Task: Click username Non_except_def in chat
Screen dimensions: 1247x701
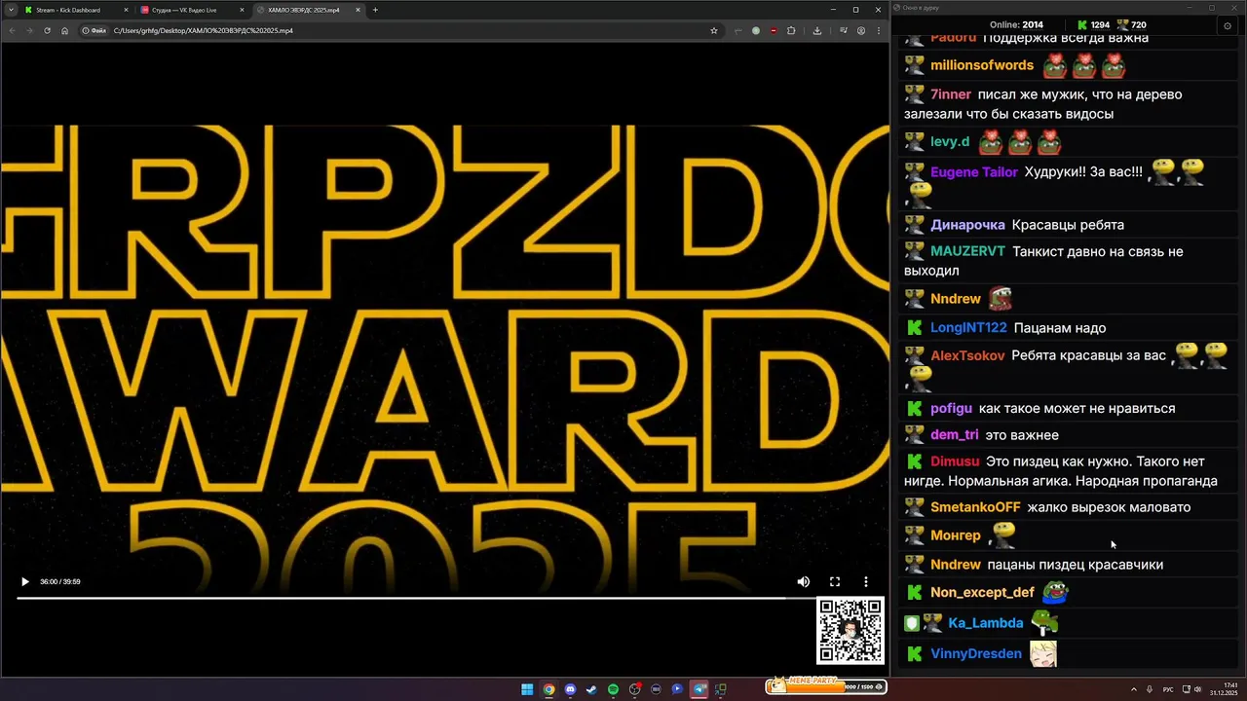Action: tap(982, 592)
